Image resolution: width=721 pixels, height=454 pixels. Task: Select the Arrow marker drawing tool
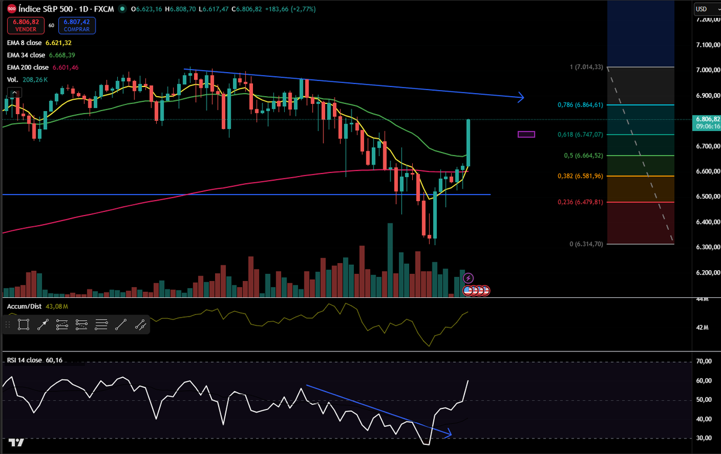click(x=42, y=324)
